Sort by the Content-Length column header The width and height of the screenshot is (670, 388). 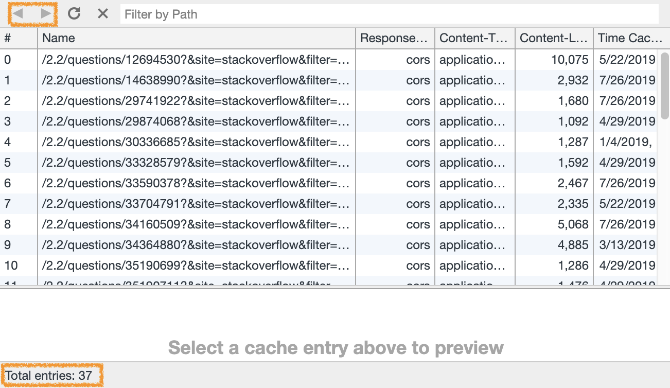pyautogui.click(x=554, y=38)
